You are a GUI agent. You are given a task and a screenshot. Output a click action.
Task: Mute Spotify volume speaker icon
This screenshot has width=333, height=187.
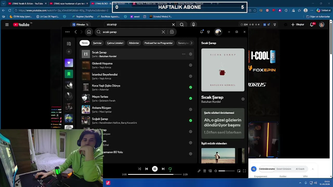[216, 171]
